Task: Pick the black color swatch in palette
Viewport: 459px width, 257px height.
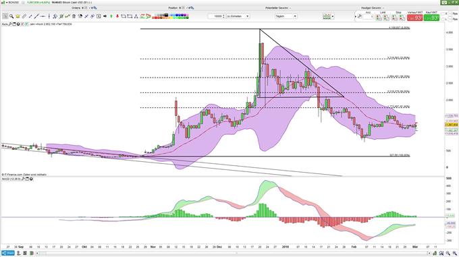Action: pyautogui.click(x=166, y=15)
